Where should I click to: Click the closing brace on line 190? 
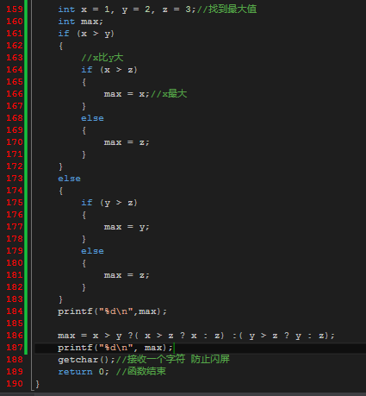(37, 384)
